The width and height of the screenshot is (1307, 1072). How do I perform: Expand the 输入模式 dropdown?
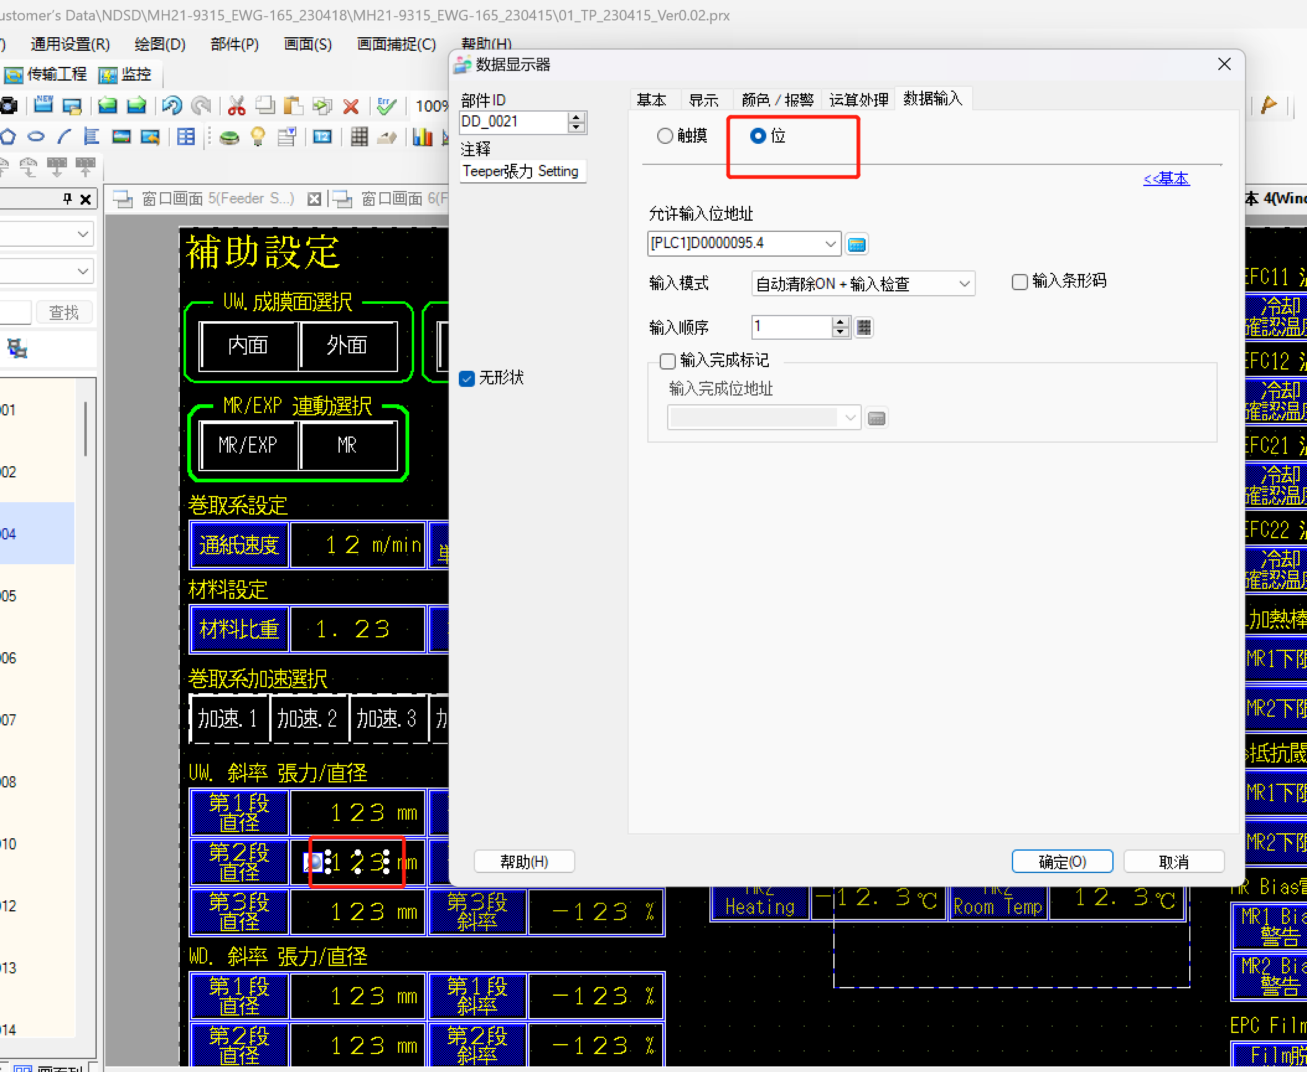tap(964, 284)
